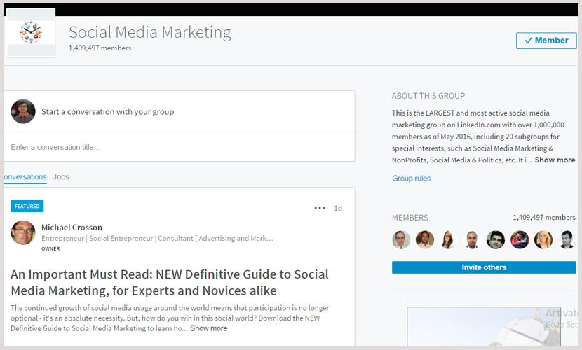Click the 1,409,497 members text under title
The image size is (582, 350).
pos(100,48)
